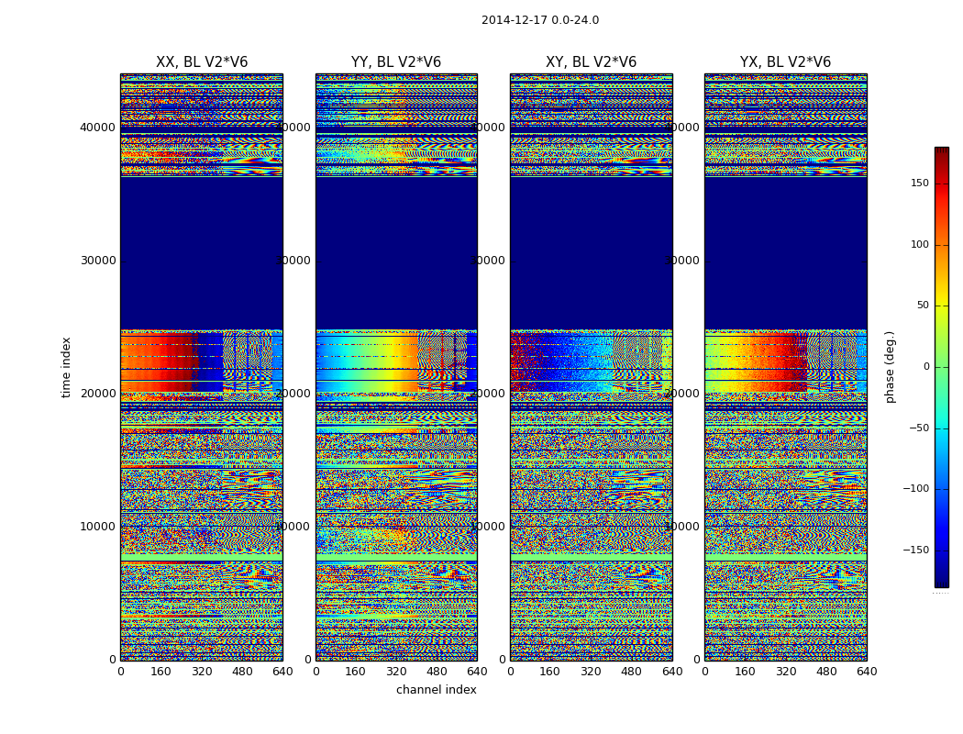Image resolution: width=963 pixels, height=734 pixels.
Task: Click the 320 x-tick label under the YY panel
Action: point(396,672)
